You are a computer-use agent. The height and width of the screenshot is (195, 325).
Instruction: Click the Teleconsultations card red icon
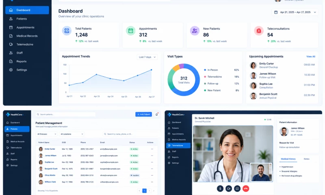(259, 30)
